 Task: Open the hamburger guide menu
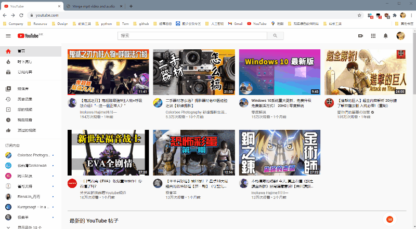tap(8, 36)
